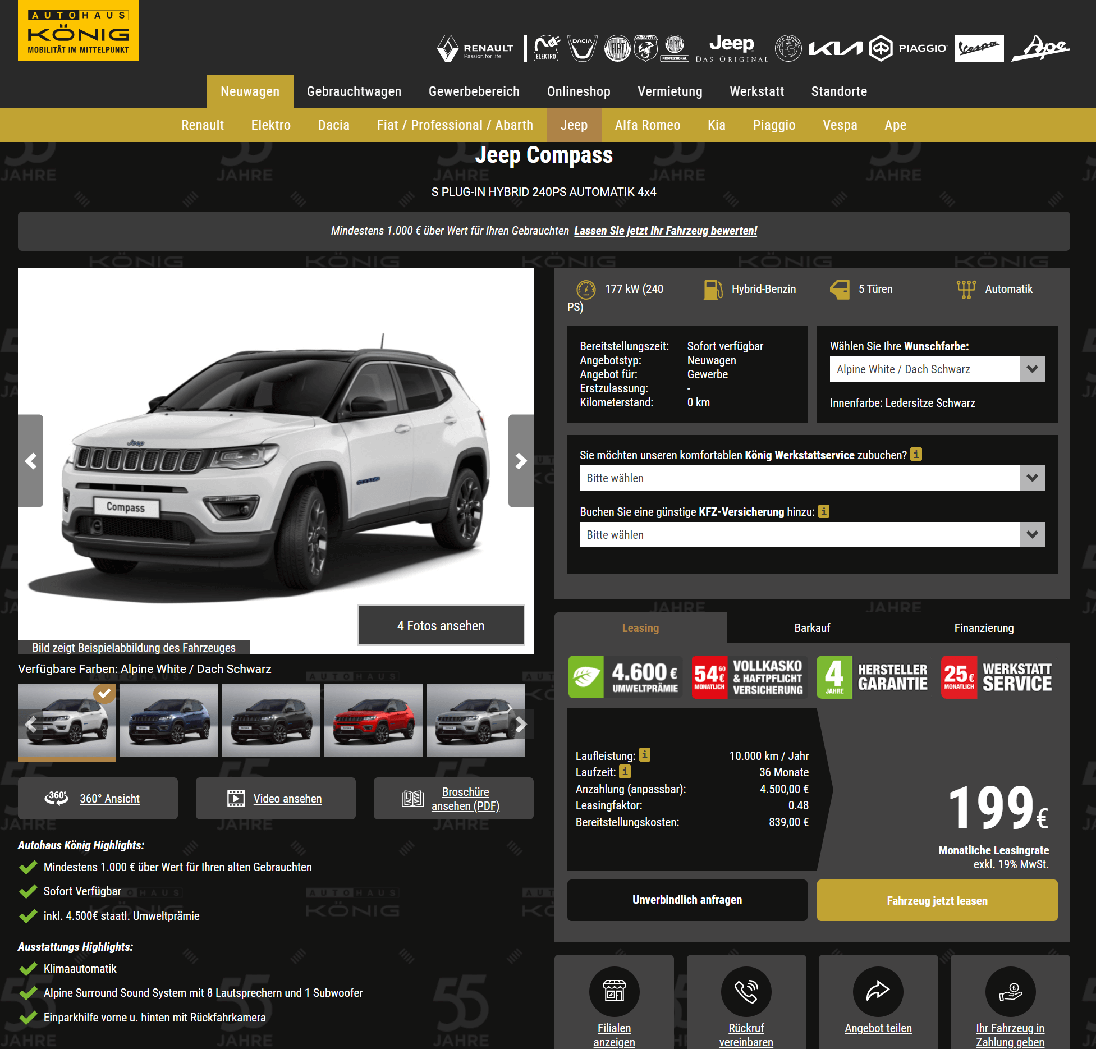Select the Alfa Romeo submenu item

click(648, 125)
